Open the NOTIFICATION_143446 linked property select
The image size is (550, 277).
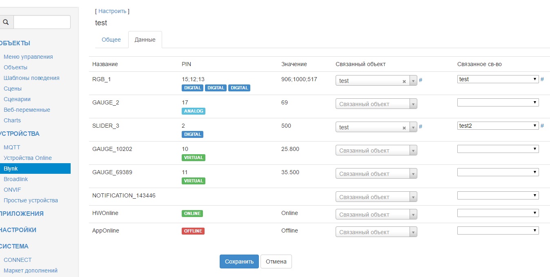(x=498, y=195)
